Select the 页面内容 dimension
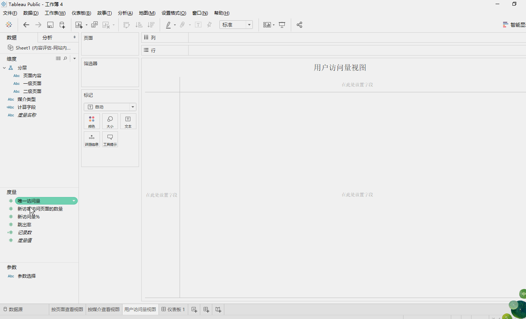 coord(32,76)
